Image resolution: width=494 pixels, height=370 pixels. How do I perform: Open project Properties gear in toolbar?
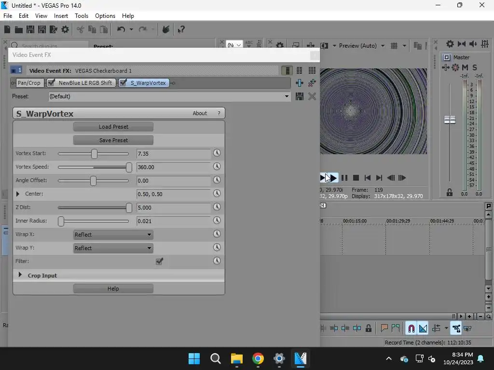coord(65,29)
